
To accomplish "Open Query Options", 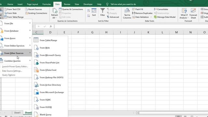I will [9, 75].
